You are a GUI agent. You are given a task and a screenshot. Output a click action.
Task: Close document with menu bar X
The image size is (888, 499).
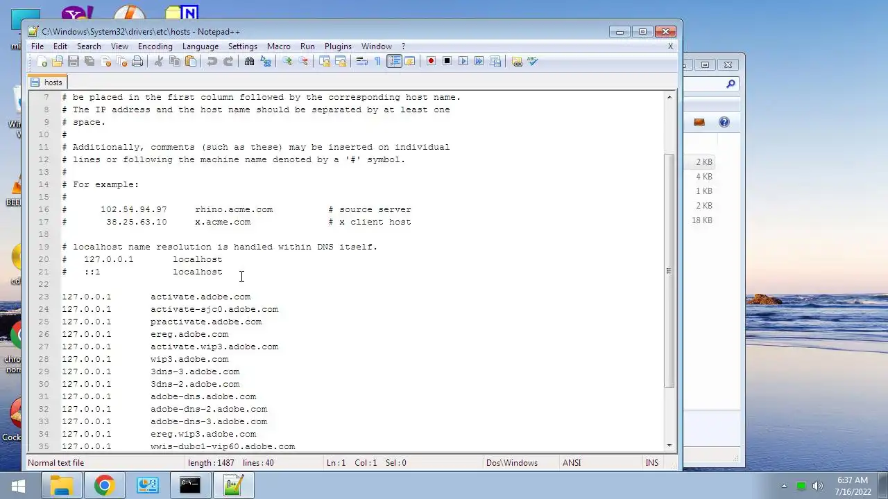tap(670, 46)
